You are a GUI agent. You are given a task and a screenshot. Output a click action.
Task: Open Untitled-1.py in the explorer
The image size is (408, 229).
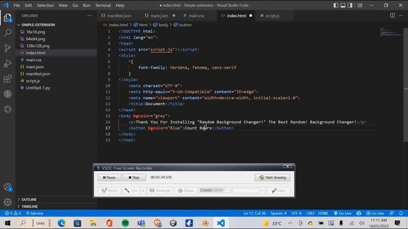[x=38, y=88]
